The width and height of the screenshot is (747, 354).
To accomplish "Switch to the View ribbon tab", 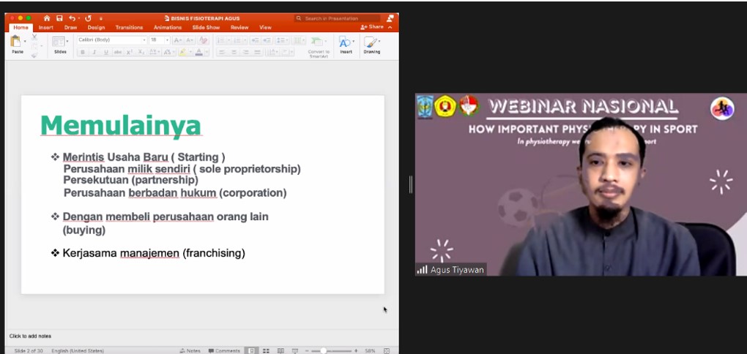I will click(x=265, y=28).
